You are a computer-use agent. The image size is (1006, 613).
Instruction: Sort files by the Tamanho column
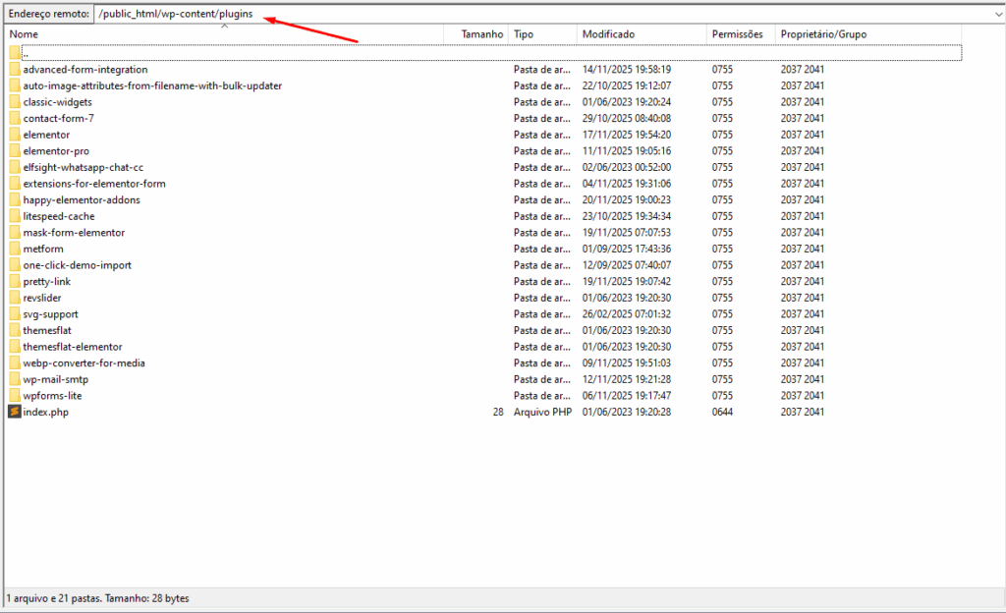click(x=480, y=33)
